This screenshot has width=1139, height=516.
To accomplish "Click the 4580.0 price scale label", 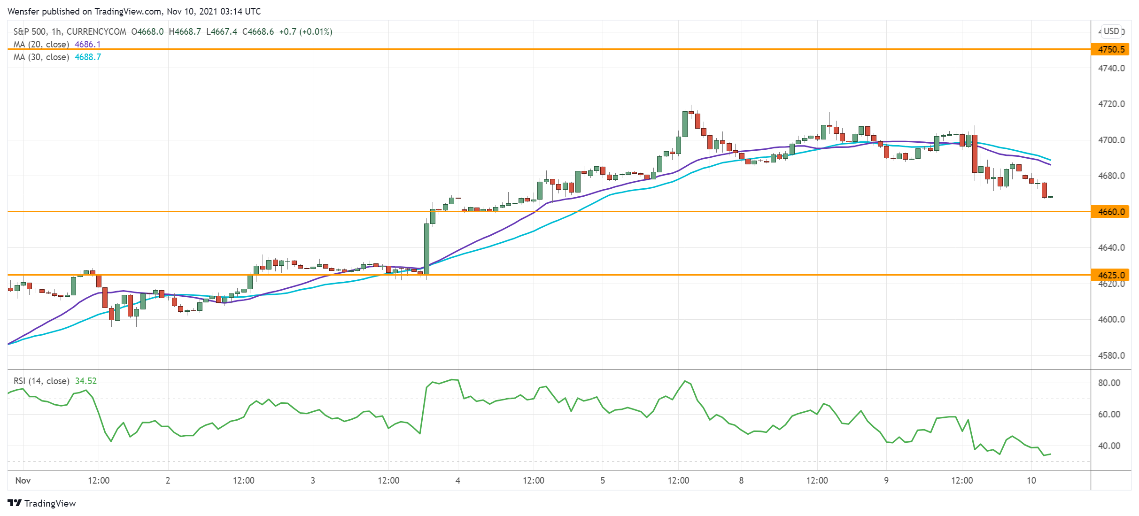I will click(x=1111, y=355).
